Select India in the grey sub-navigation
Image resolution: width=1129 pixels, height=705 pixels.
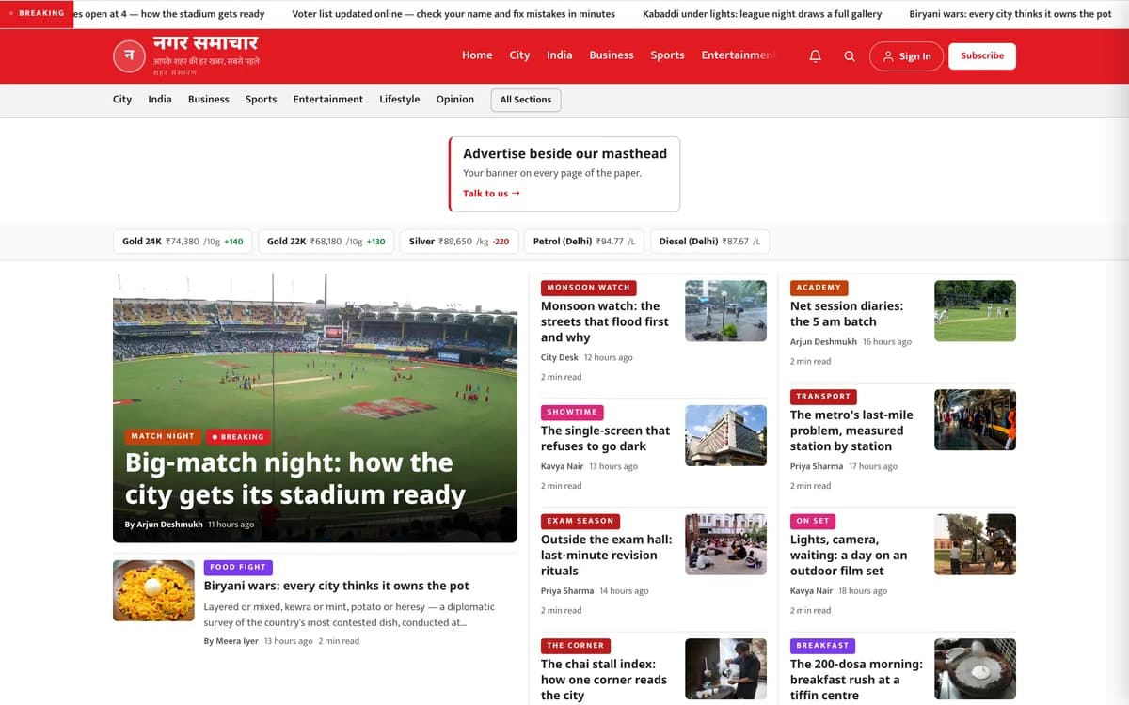[x=160, y=100]
